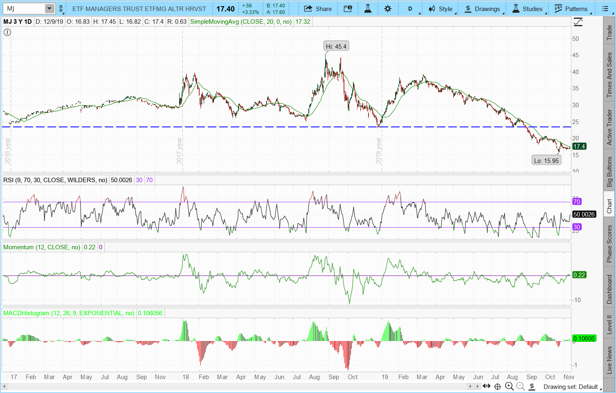Open the D timeframe dropdown

(410, 9)
